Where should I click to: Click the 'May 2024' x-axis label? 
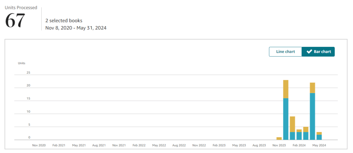319,145
